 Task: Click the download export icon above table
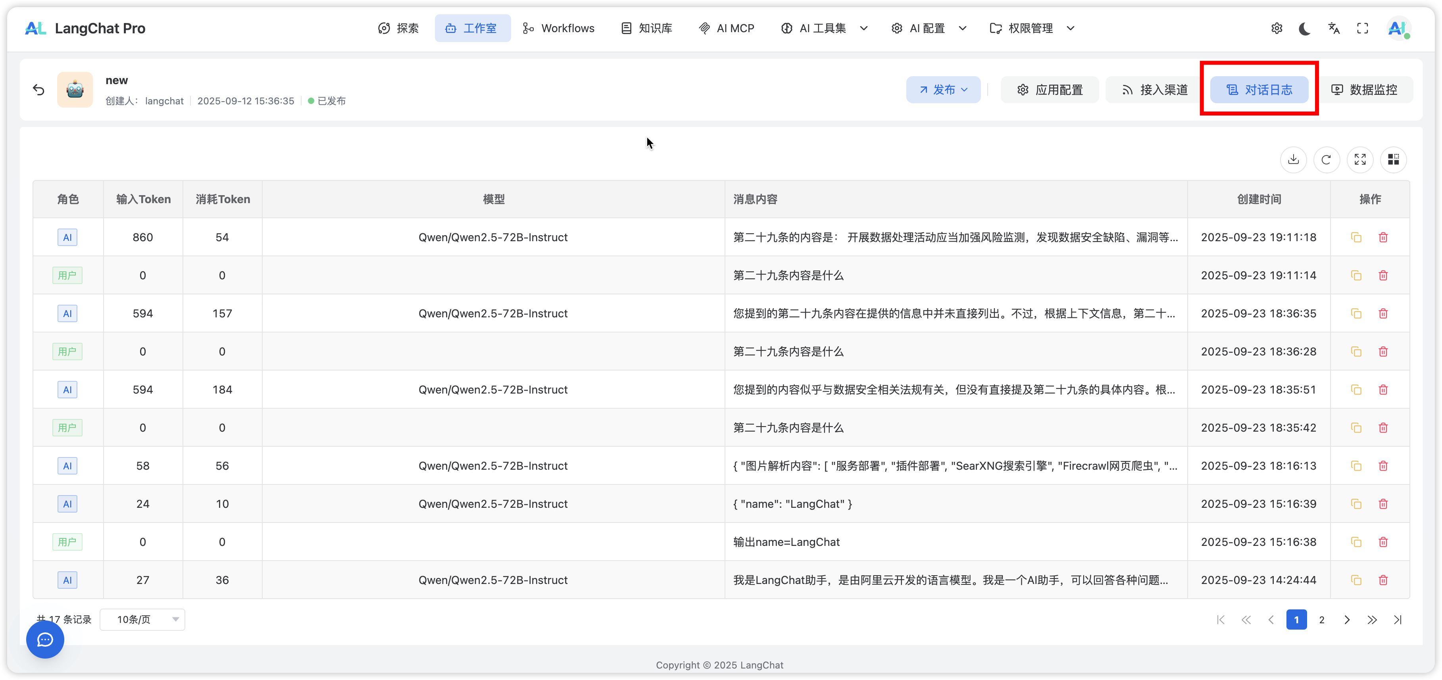pos(1293,159)
